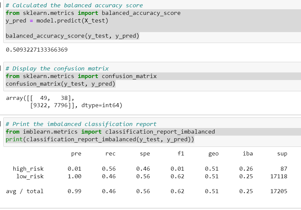
Task: Click the line importing balanced_accuracy_score
Action: 93,13
